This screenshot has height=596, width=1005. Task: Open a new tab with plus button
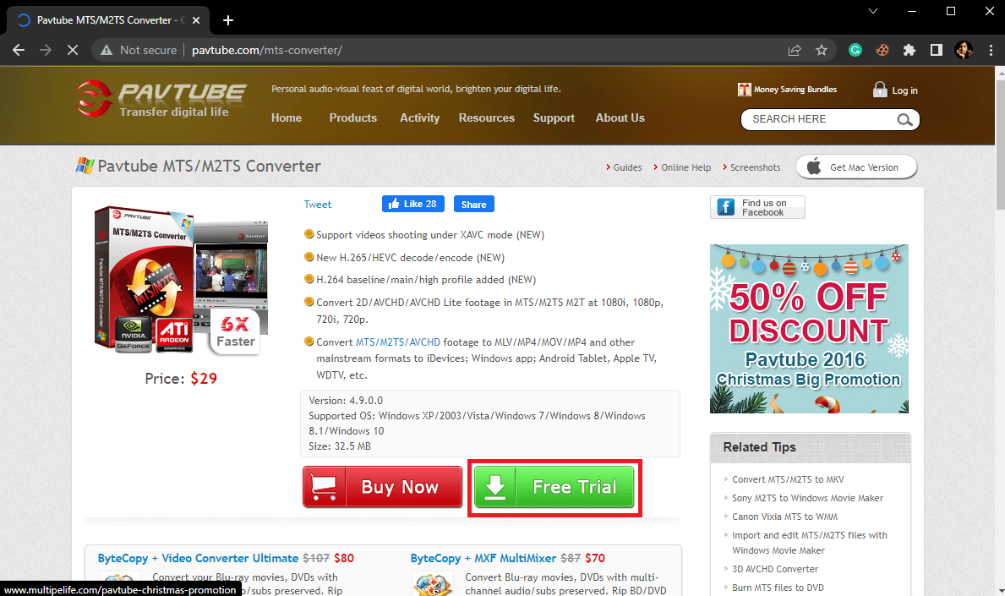228,20
